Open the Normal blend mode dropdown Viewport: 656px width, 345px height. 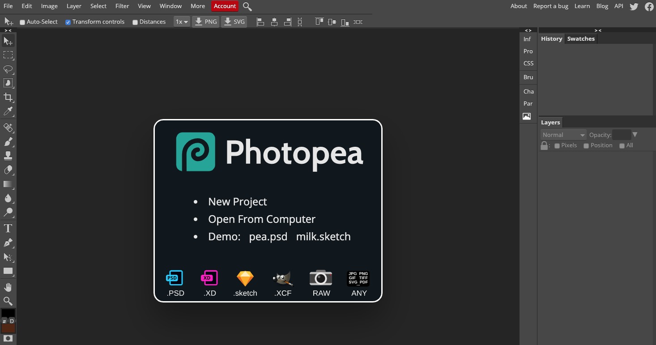click(x=563, y=135)
